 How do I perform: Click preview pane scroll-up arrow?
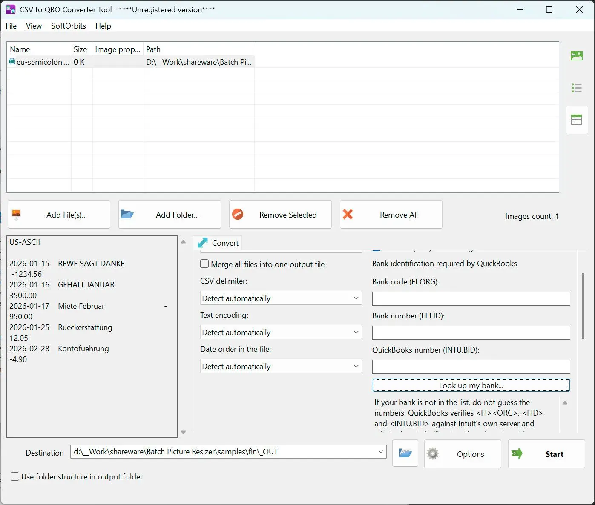(x=183, y=241)
